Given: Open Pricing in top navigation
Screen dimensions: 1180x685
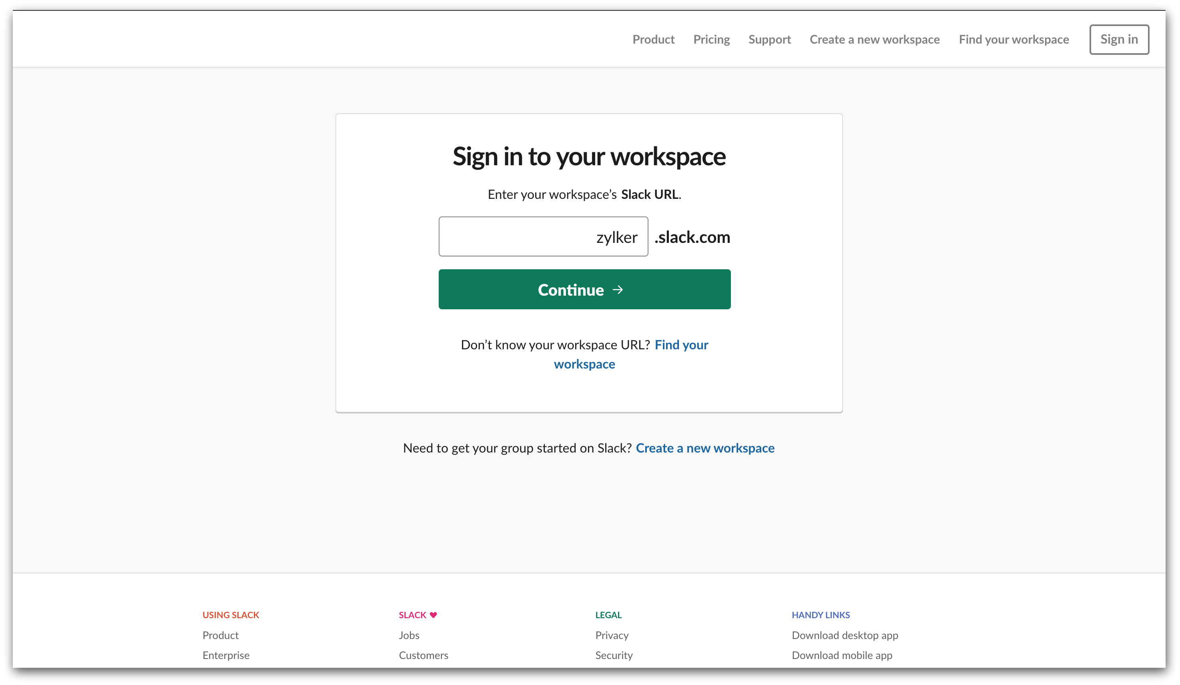Looking at the screenshot, I should [711, 39].
